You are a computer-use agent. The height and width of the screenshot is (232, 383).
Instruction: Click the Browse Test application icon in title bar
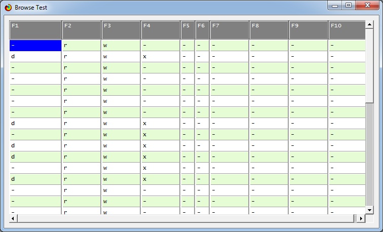pos(8,8)
